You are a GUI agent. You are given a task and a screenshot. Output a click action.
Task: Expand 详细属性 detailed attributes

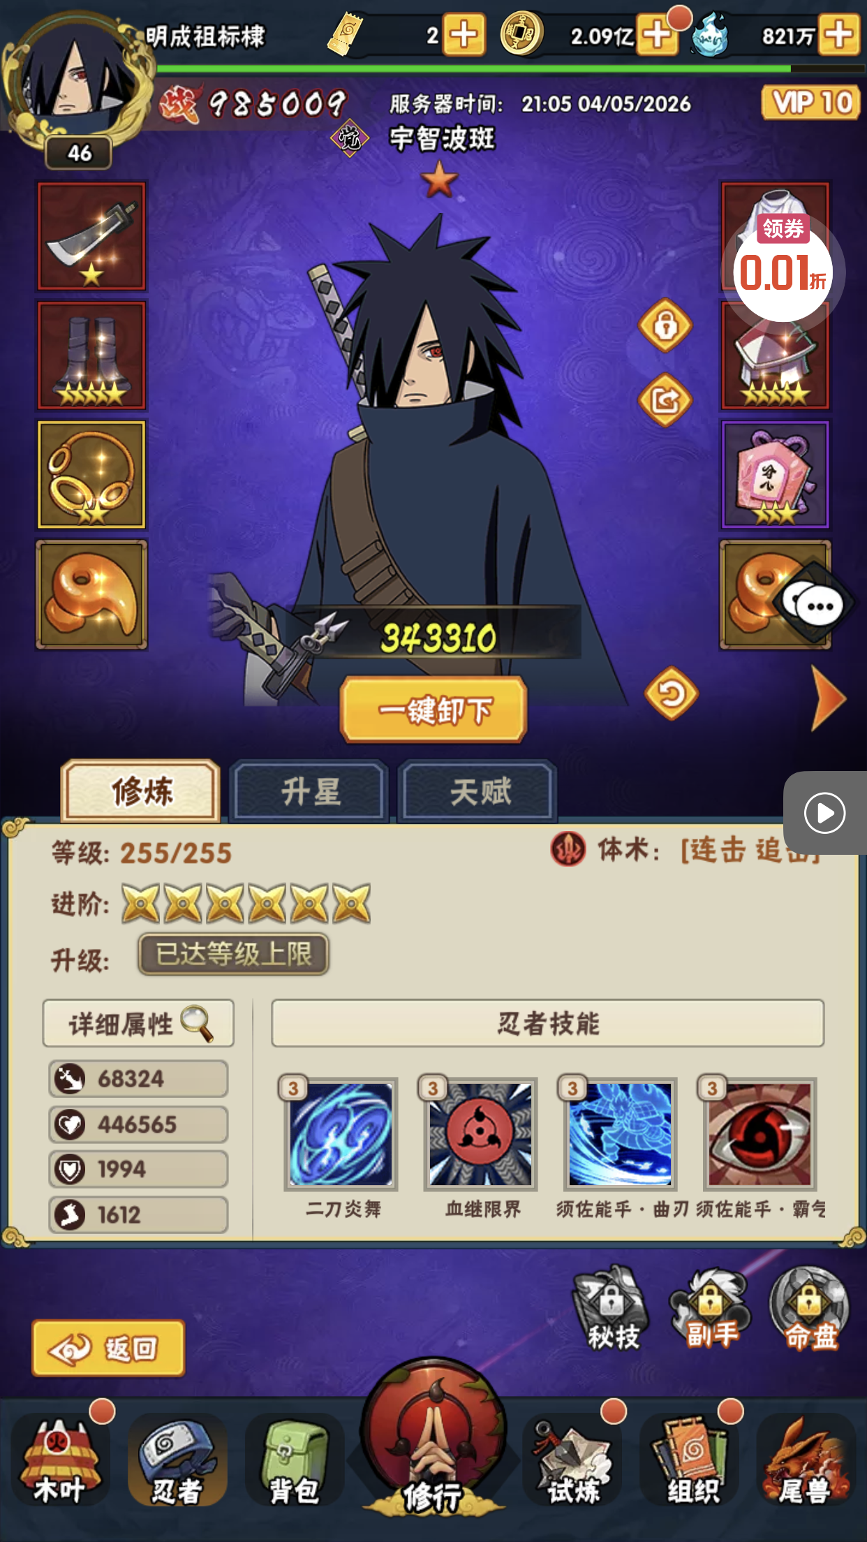(x=138, y=1024)
